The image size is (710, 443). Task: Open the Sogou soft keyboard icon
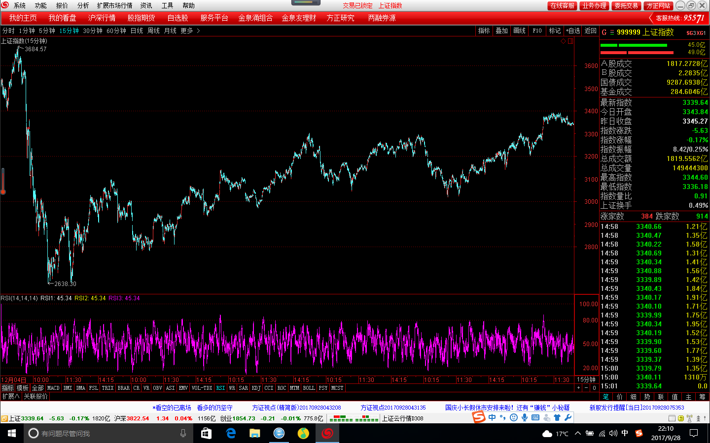(535, 417)
